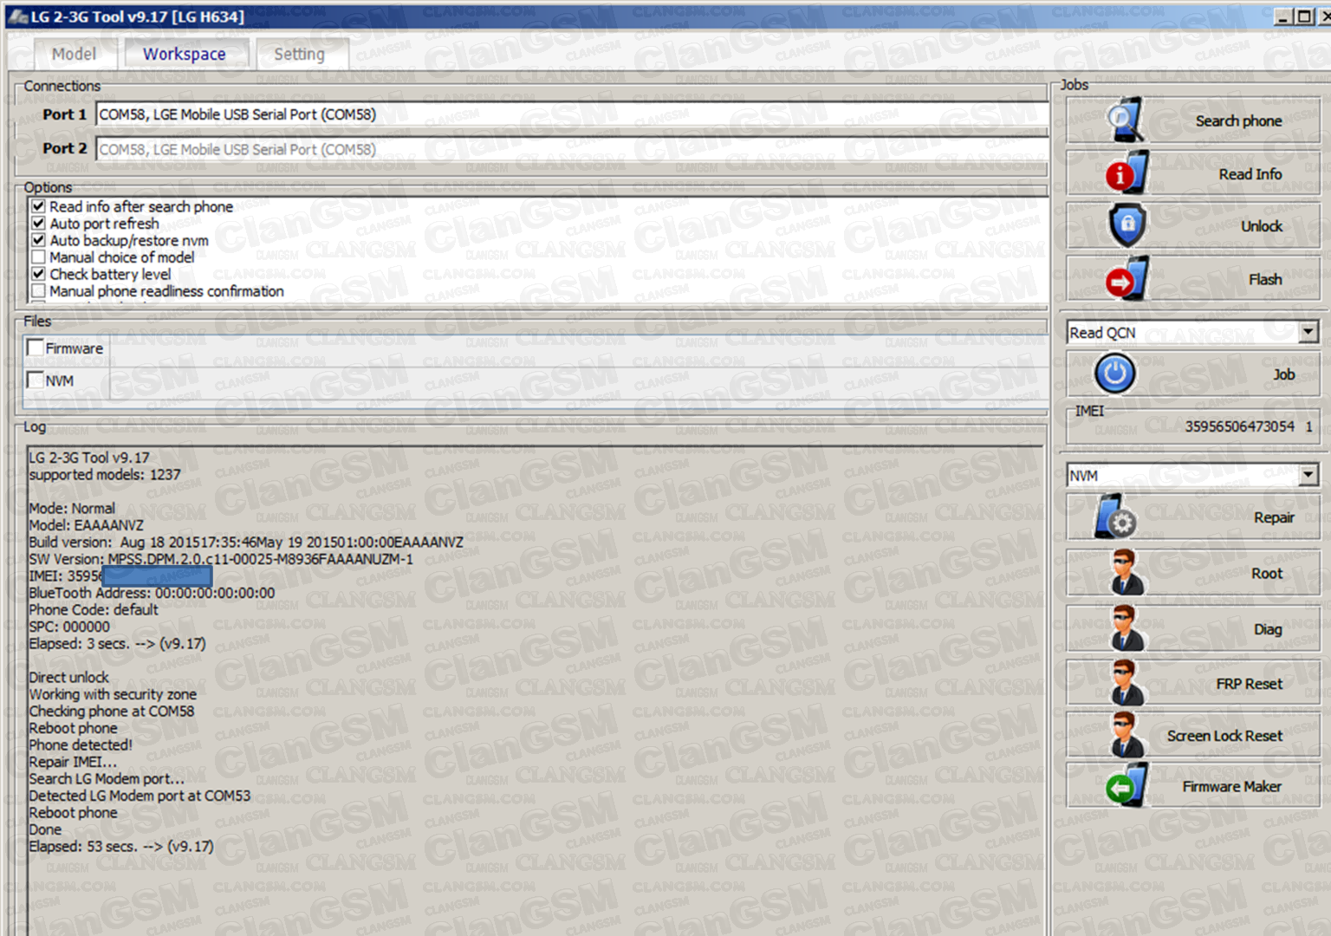Toggle Read info after search phone

click(x=38, y=206)
